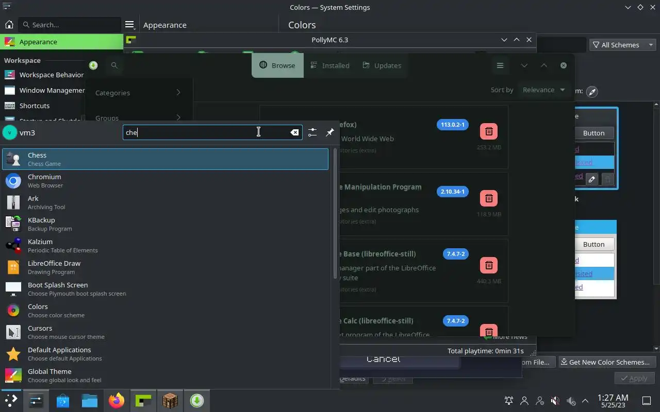Click the search field containing 'che'

pyautogui.click(x=212, y=132)
